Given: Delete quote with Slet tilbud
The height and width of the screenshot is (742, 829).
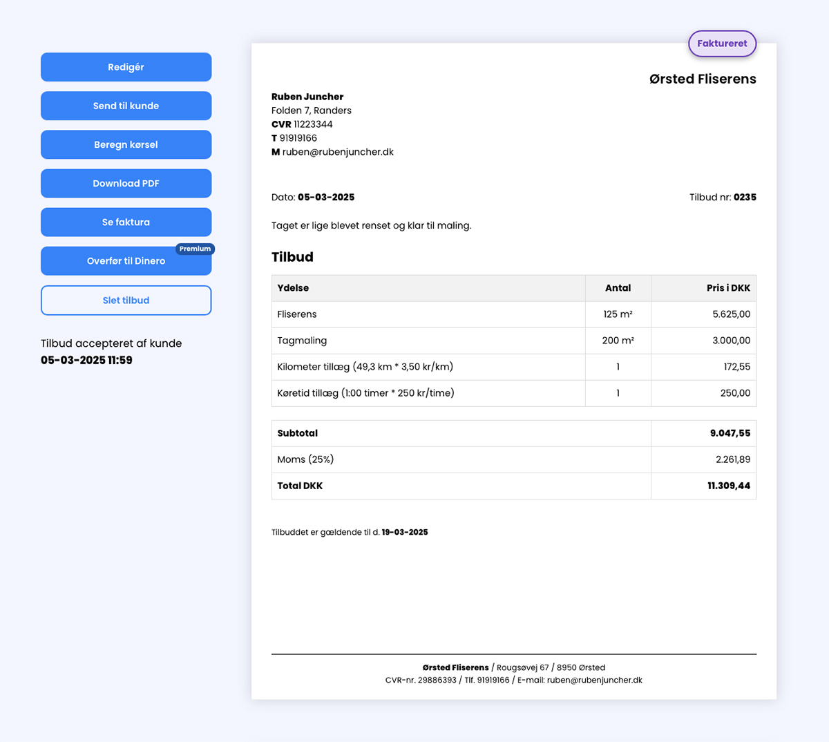Looking at the screenshot, I should click(x=126, y=301).
